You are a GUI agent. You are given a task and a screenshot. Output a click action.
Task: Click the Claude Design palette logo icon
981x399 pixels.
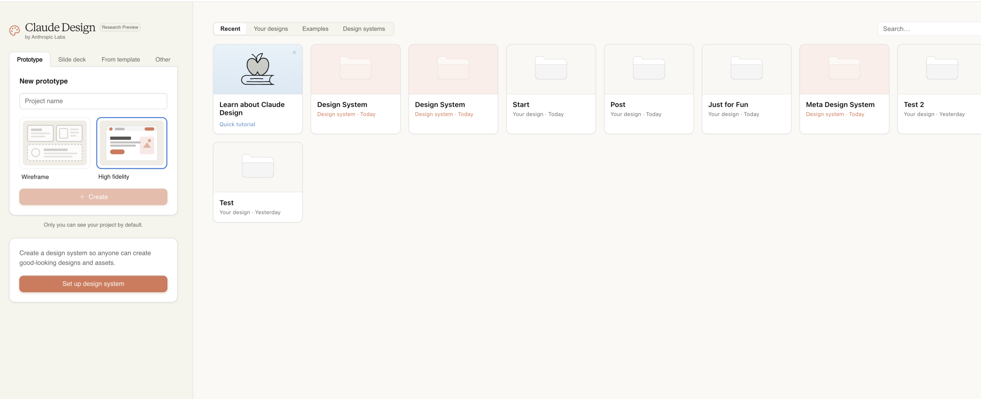(x=15, y=31)
